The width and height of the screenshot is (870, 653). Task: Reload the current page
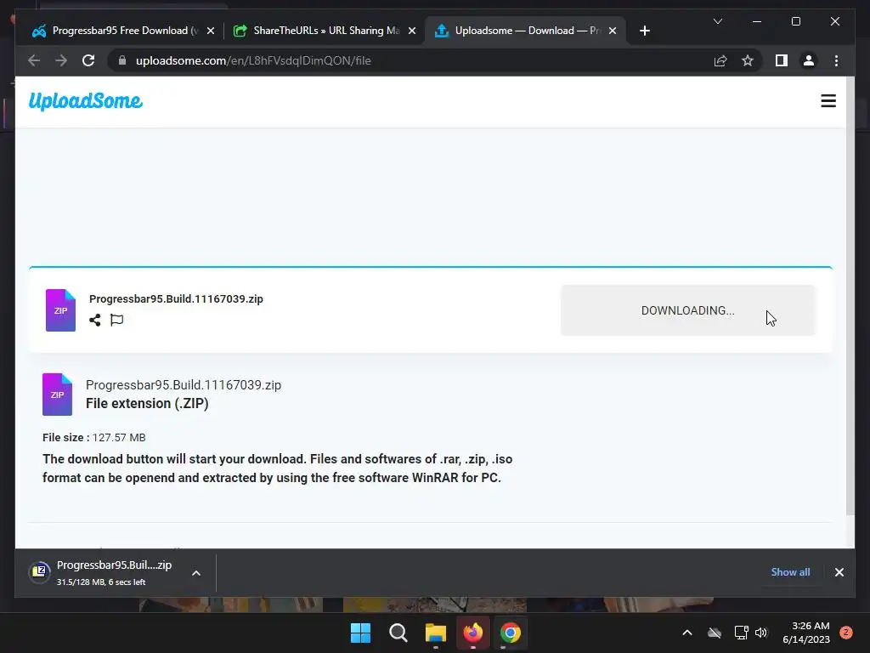[x=88, y=60]
